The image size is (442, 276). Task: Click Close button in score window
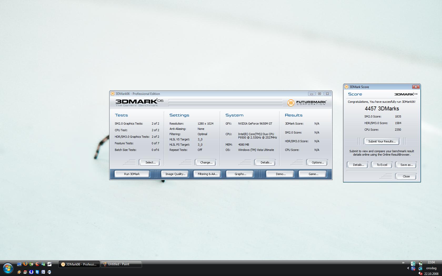[x=406, y=176]
